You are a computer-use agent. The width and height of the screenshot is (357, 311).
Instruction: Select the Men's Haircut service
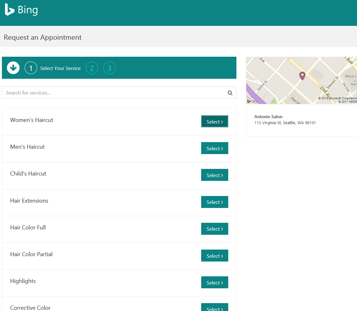click(214, 148)
